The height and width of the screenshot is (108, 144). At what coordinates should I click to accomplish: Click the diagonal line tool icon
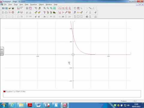click(x=90, y=8)
